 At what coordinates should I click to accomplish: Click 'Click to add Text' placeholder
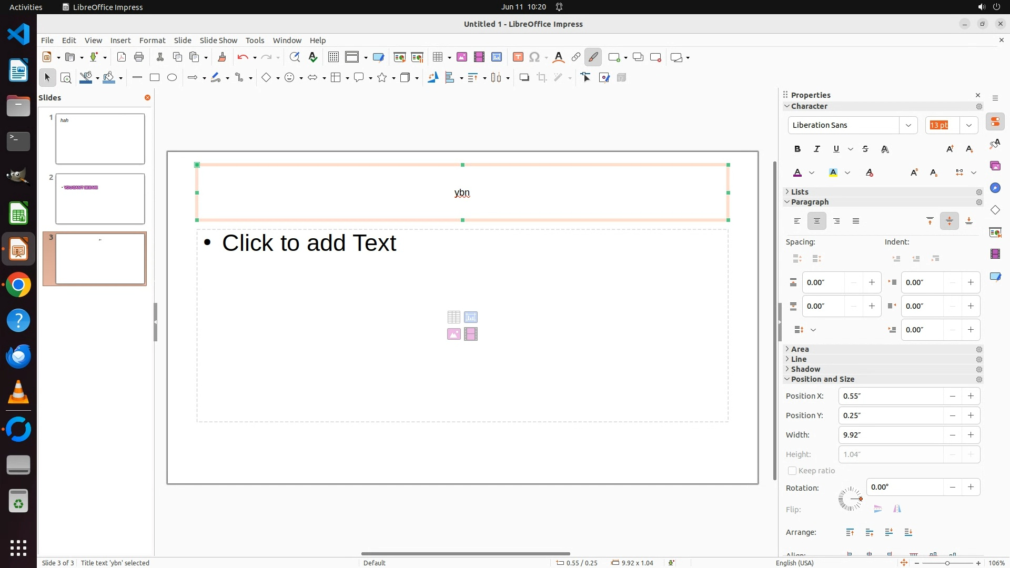309,243
